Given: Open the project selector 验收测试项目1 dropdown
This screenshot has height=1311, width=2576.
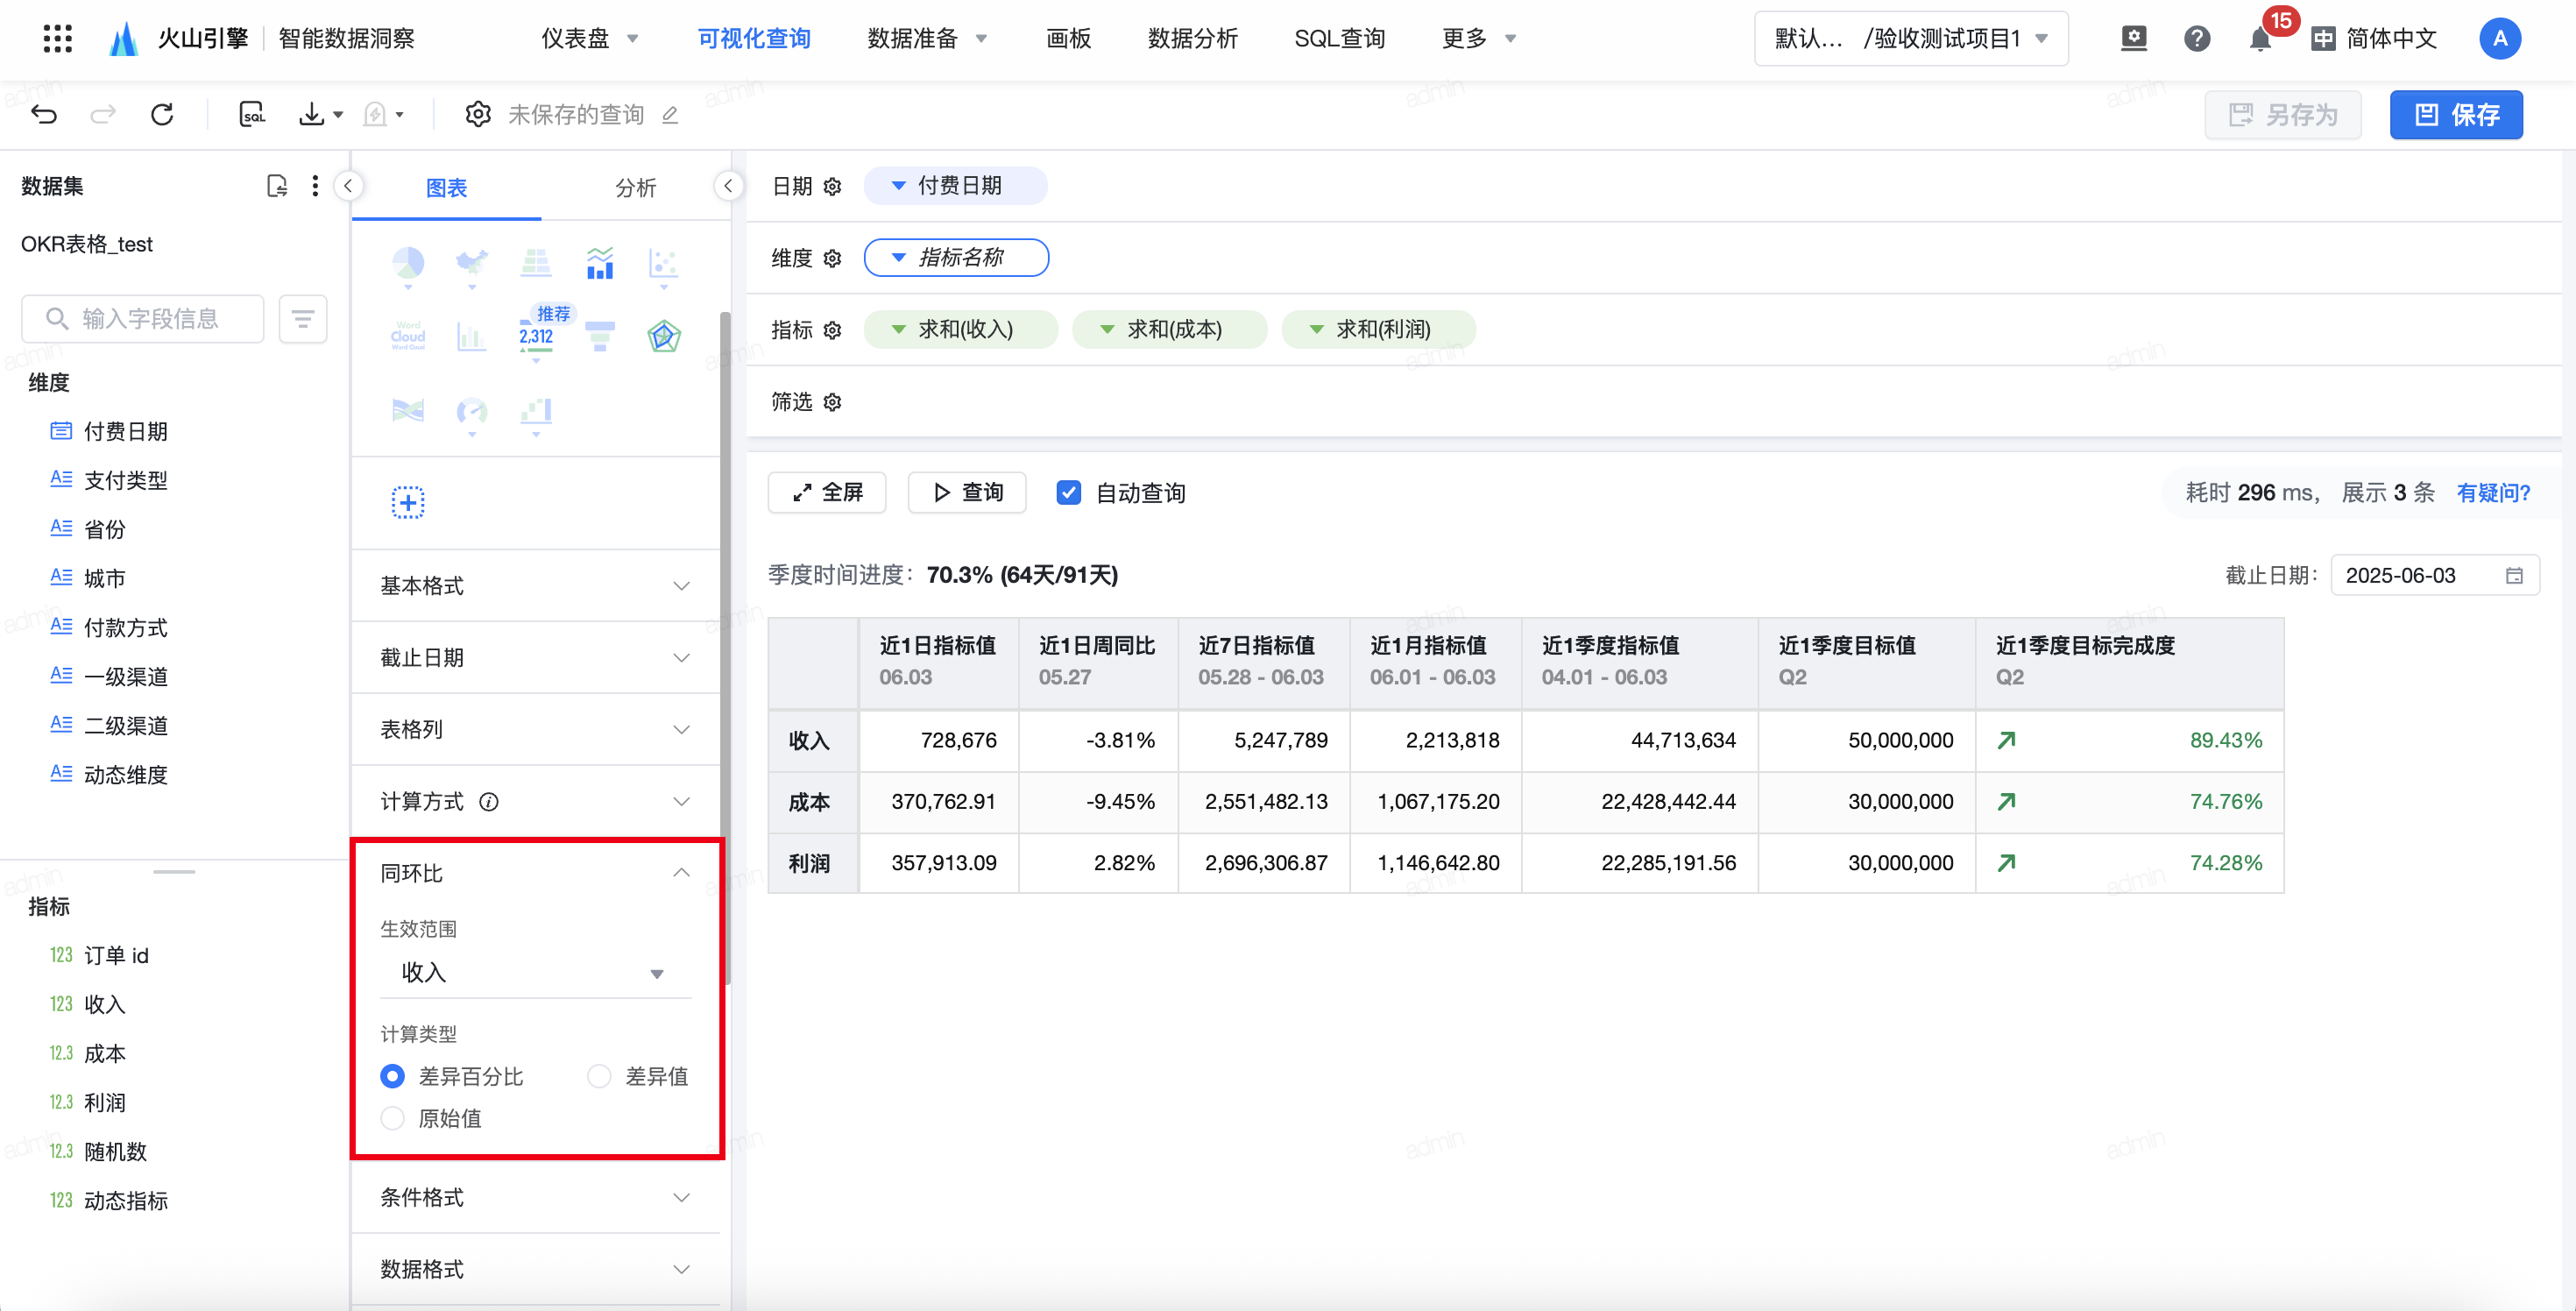Looking at the screenshot, I should [1911, 38].
